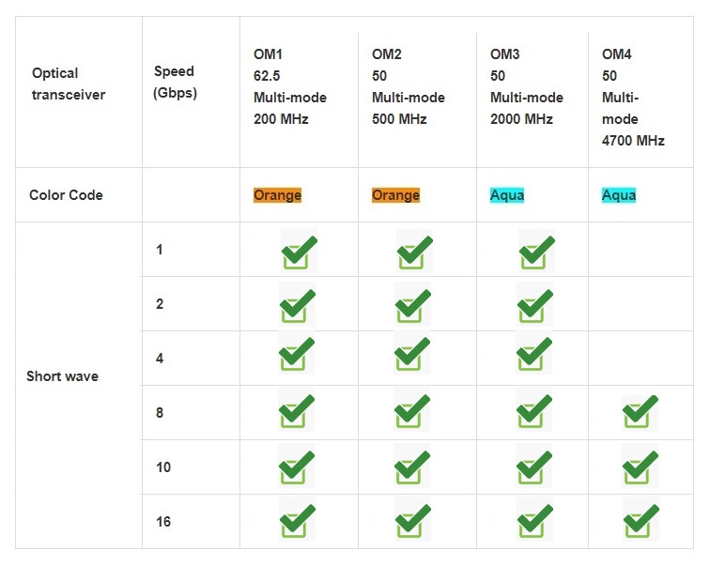Click the Speed (Gbps) column header
This screenshot has height=566, width=710.
pos(176,82)
